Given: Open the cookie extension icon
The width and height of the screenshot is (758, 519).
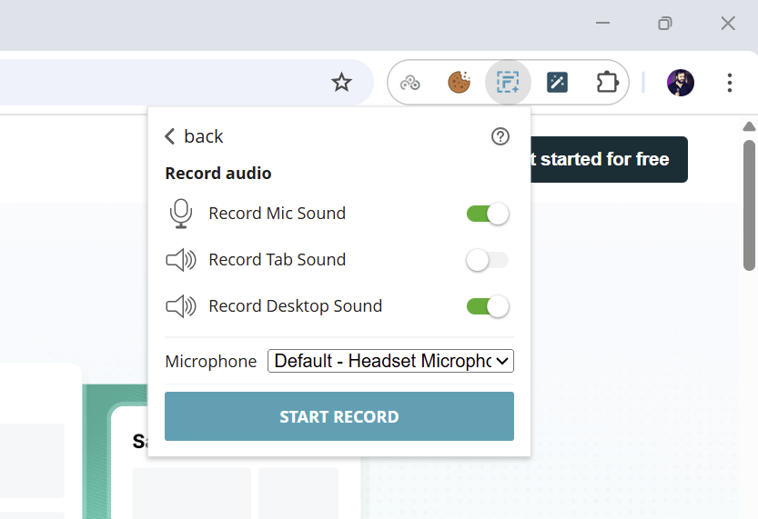Looking at the screenshot, I should pyautogui.click(x=459, y=82).
